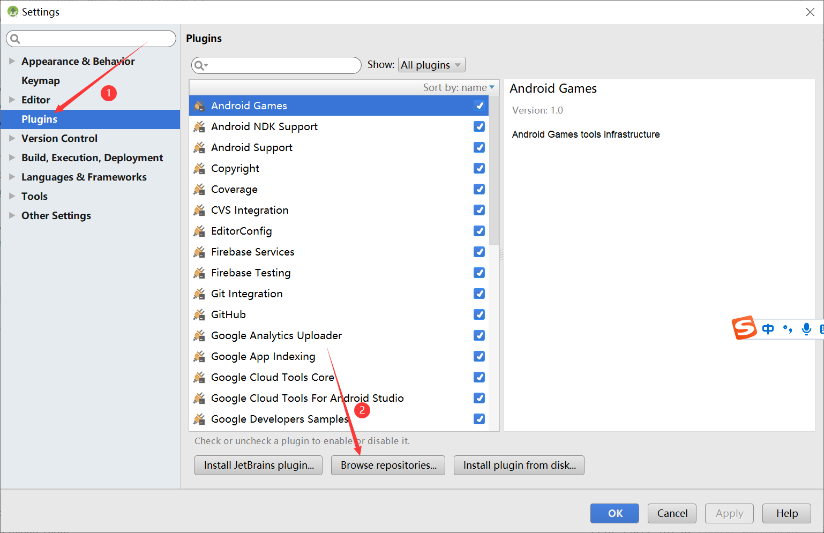The width and height of the screenshot is (824, 533).
Task: Click in the plugins search field
Action: [276, 65]
